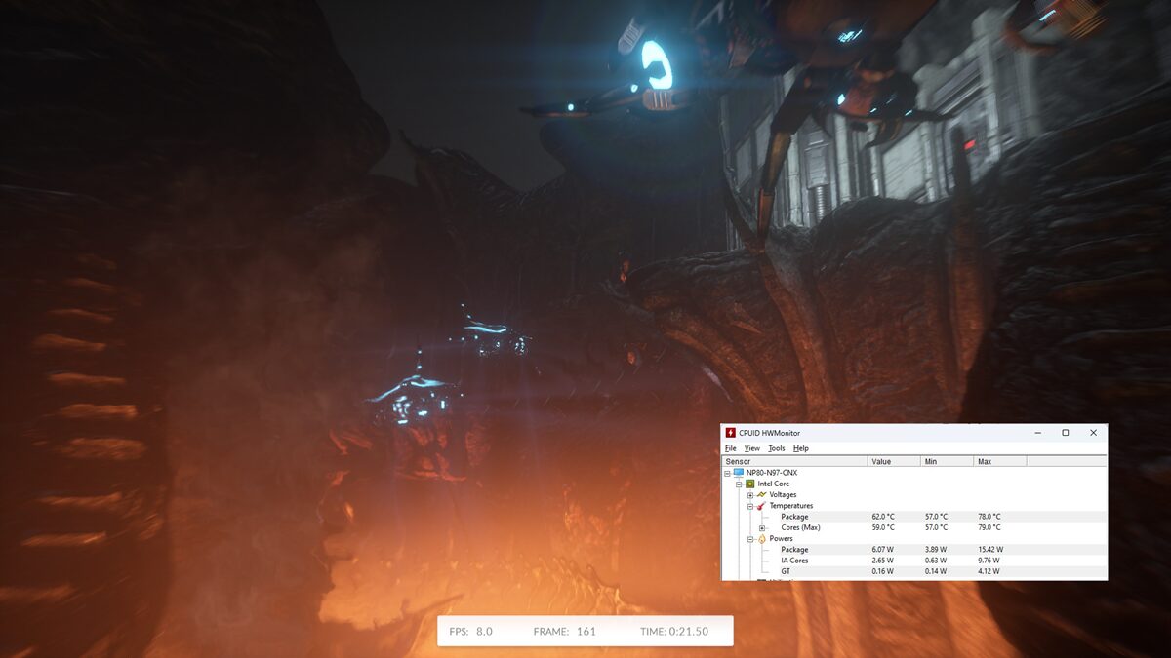Click the FRAME 161 benchmark counter
The height and width of the screenshot is (658, 1171).
[x=564, y=632]
